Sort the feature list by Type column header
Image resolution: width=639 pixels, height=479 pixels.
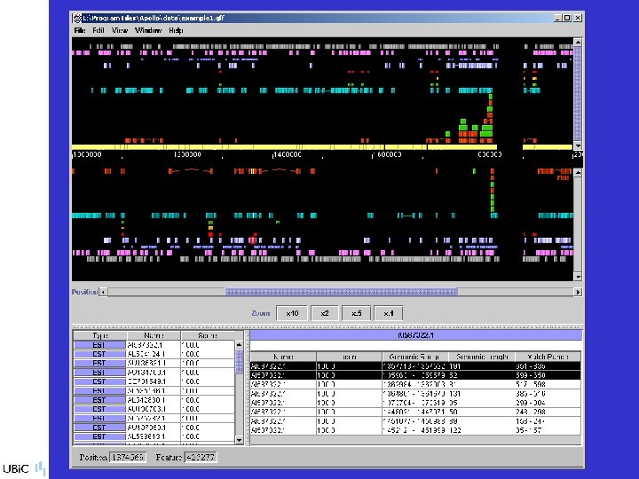coord(99,335)
